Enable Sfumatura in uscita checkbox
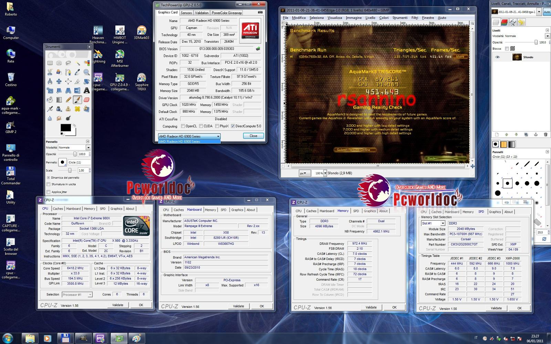551x344 pixels. 49,184
